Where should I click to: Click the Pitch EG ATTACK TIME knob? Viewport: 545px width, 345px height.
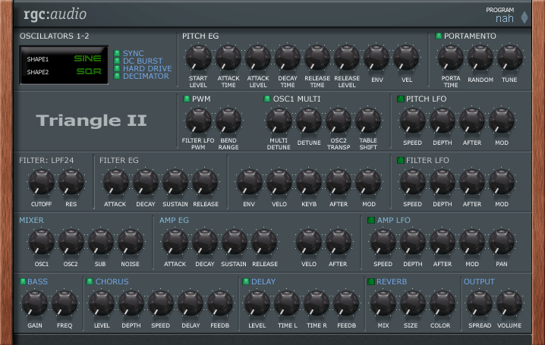(x=228, y=58)
